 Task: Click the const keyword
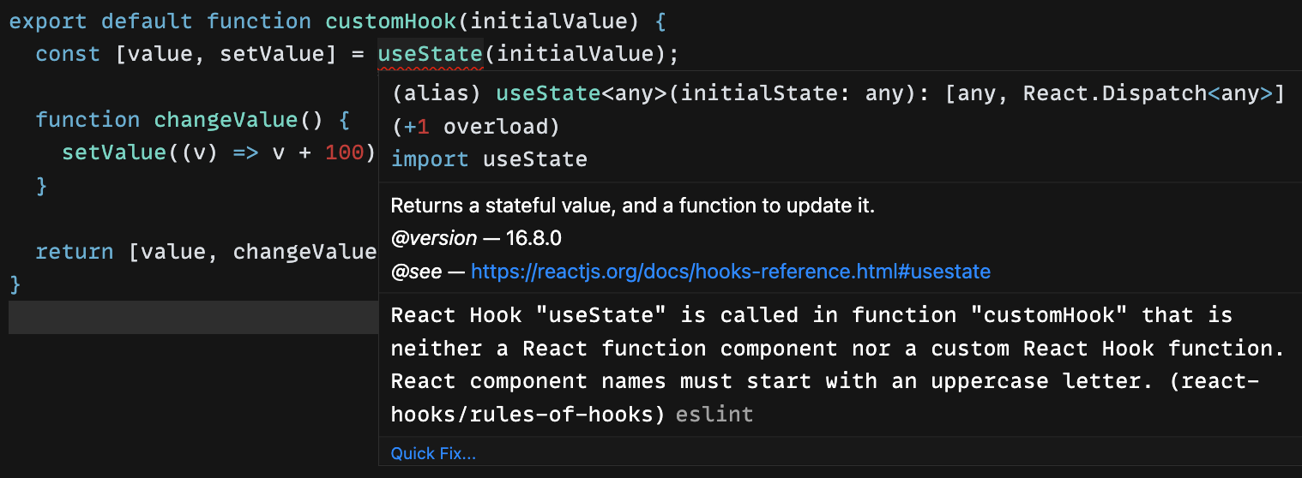pyautogui.click(x=68, y=54)
